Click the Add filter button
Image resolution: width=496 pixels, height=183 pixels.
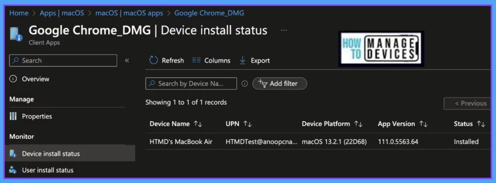pos(279,84)
